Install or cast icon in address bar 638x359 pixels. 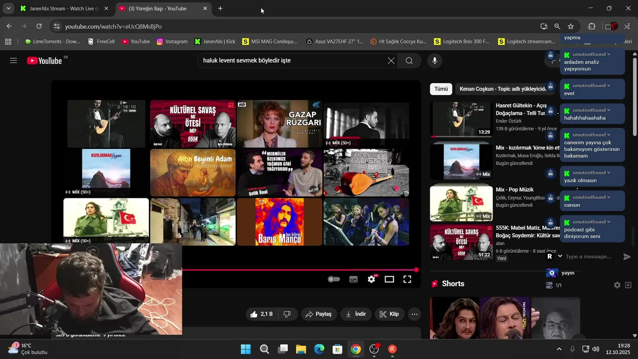coord(544,26)
